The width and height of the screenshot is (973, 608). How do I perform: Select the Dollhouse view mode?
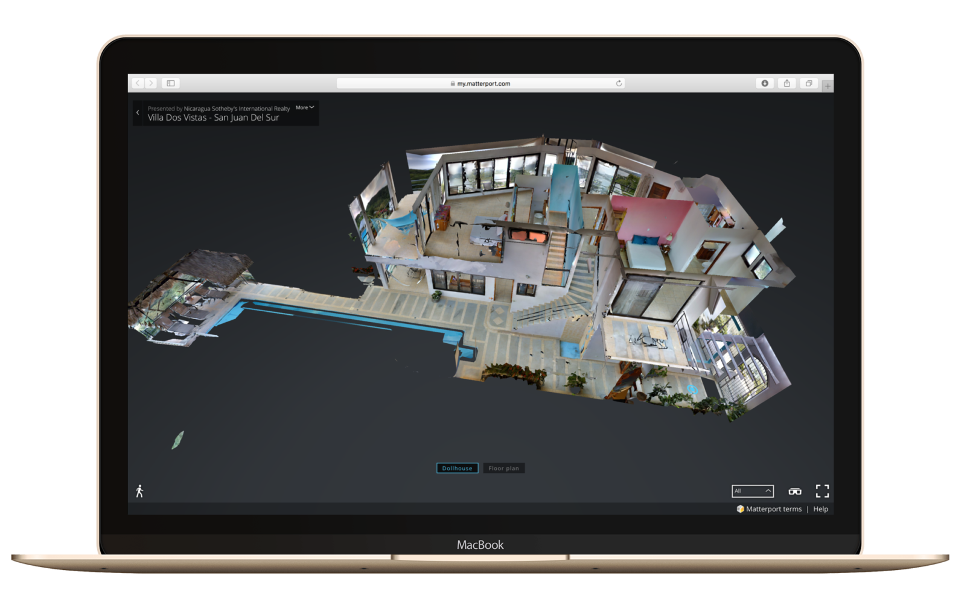click(x=457, y=468)
